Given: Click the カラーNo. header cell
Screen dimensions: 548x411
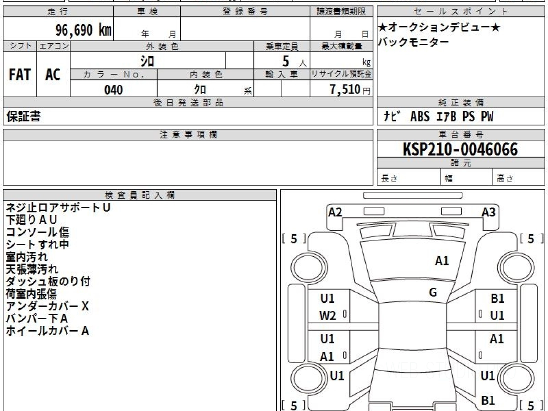Looking at the screenshot, I should 114,74.
